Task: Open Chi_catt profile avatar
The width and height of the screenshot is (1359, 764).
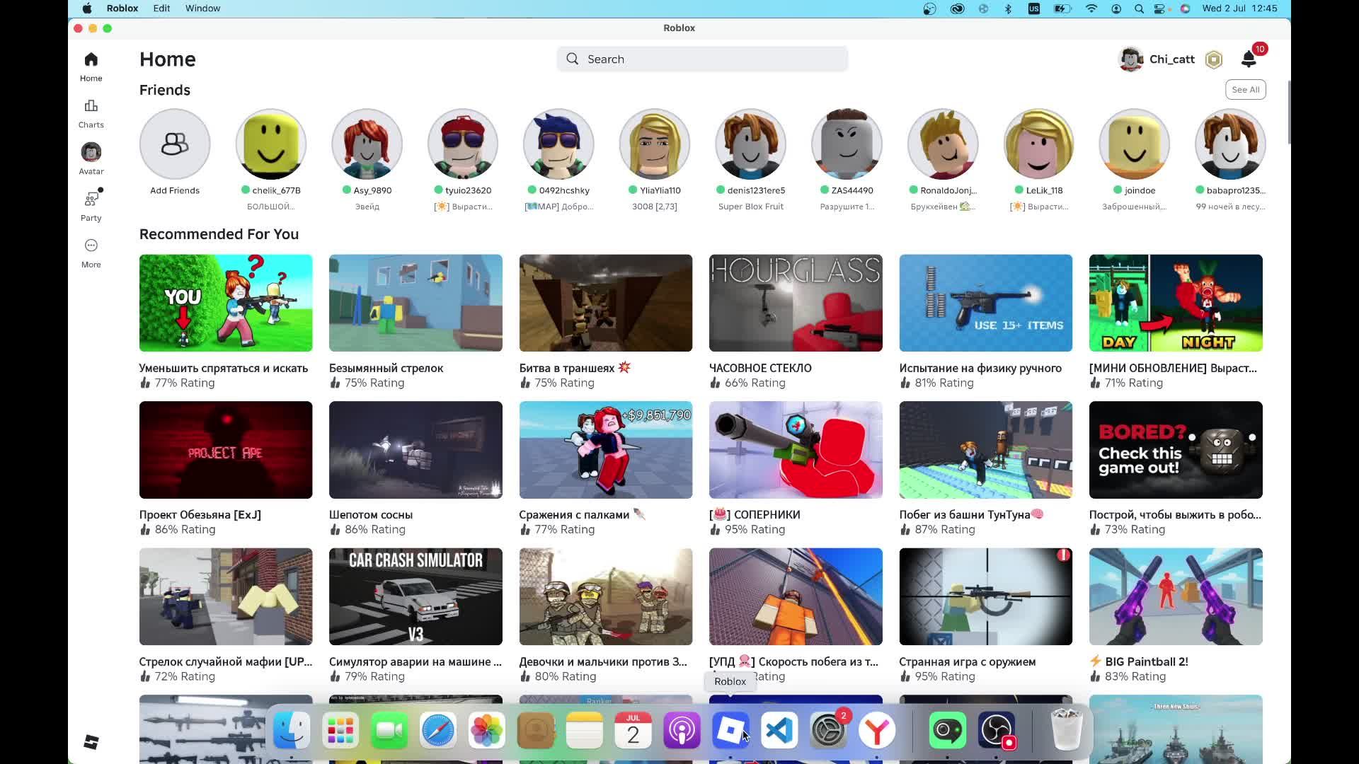Action: coord(1130,59)
